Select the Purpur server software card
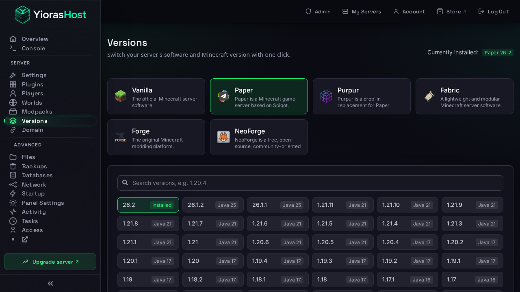Screen dimensions: 520x292 point(362,96)
